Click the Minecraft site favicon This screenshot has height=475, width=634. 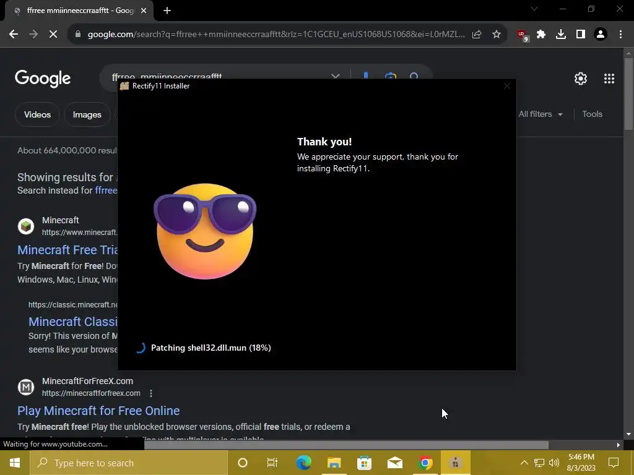tap(26, 226)
